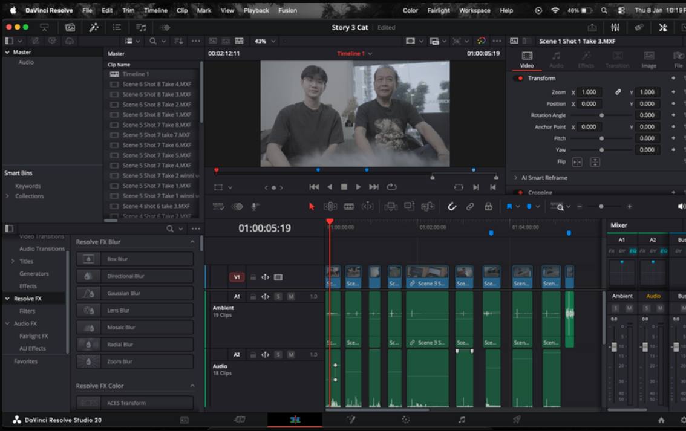Image resolution: width=686 pixels, height=431 pixels.
Task: Collapse the Resolve FX Blur group
Action: 192,242
